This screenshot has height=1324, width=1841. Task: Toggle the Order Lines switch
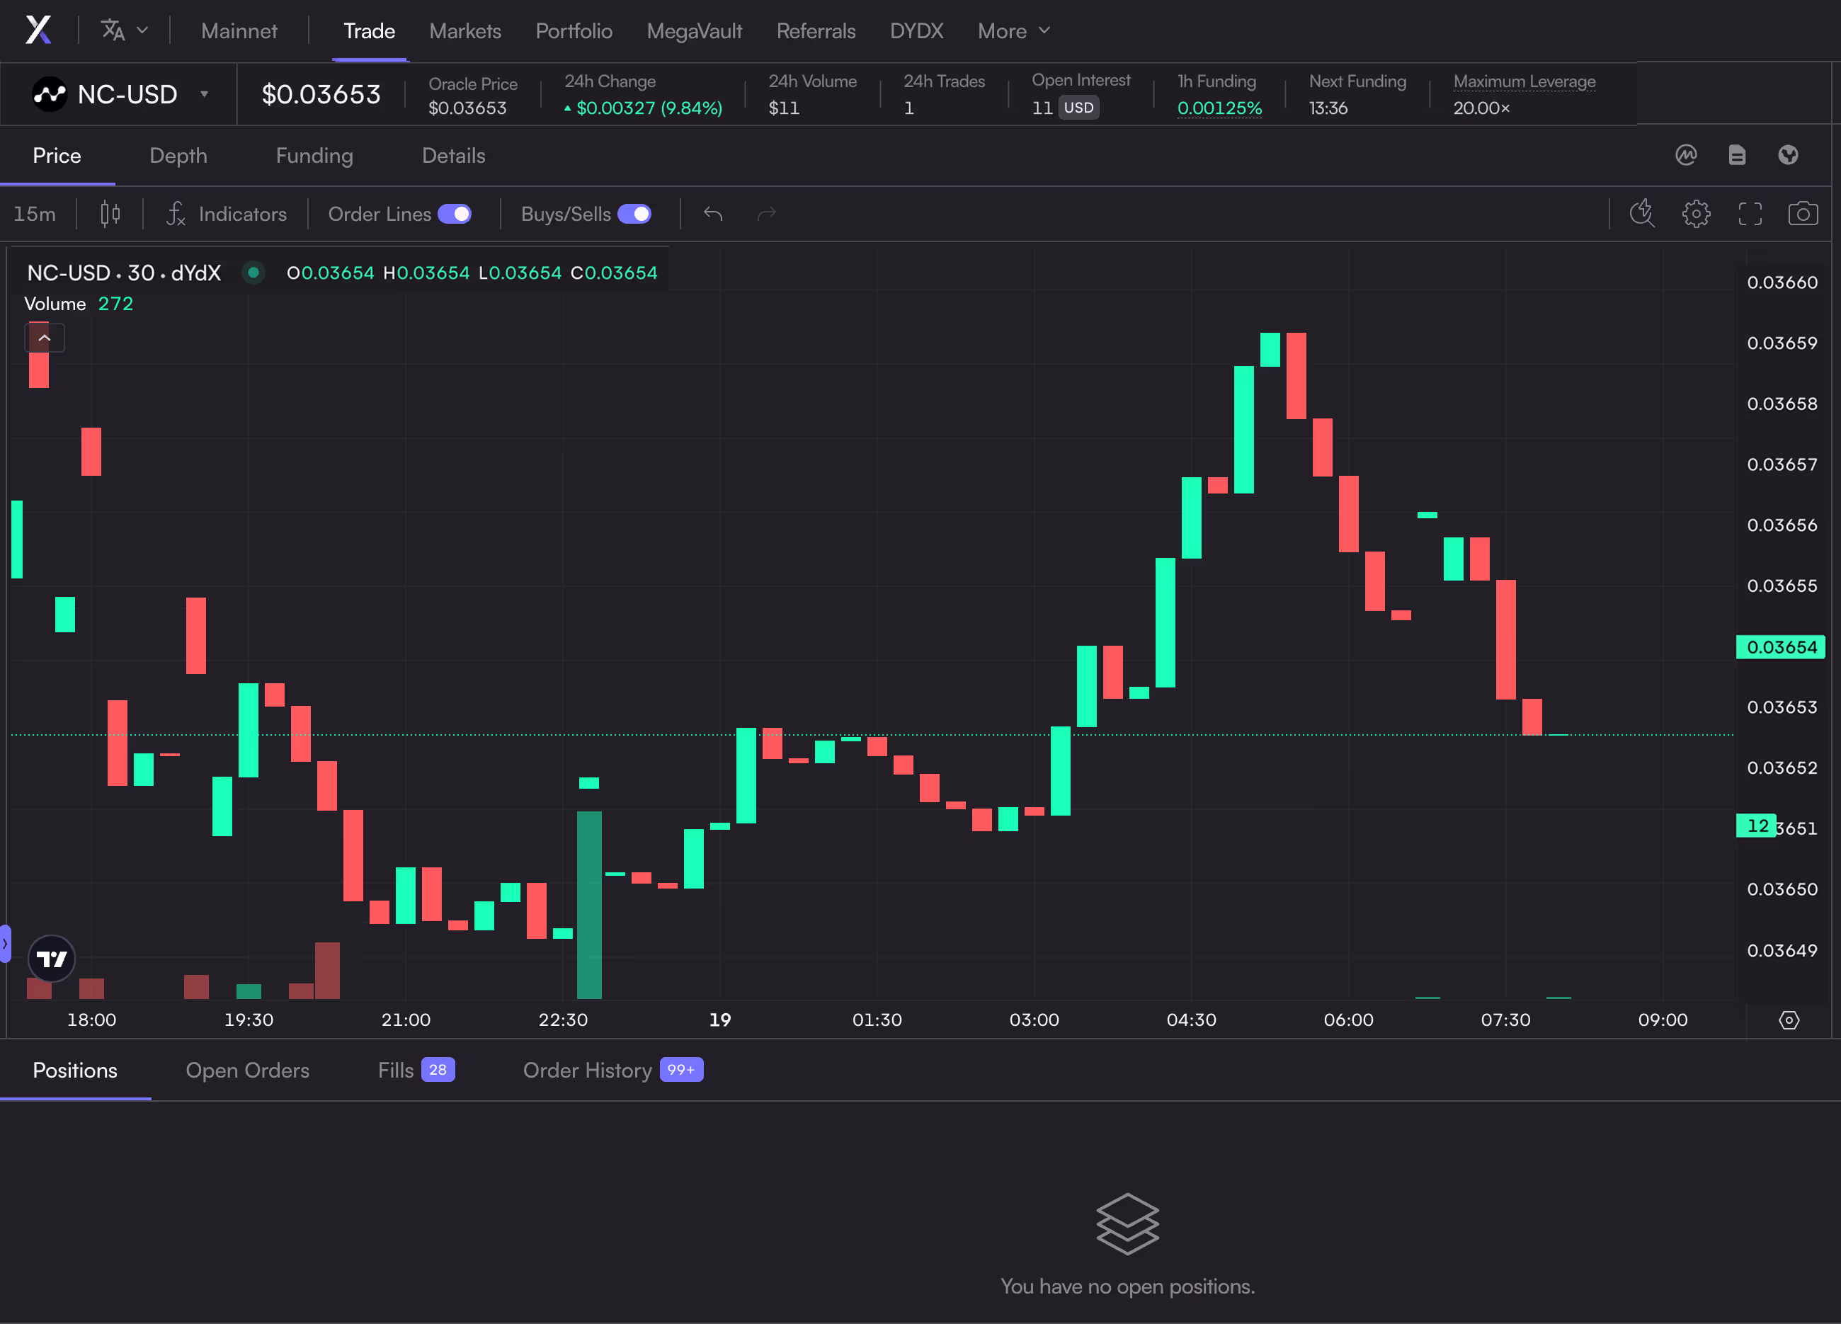coord(455,215)
